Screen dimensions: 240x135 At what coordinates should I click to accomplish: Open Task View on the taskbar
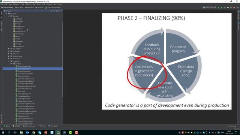(x=15, y=132)
